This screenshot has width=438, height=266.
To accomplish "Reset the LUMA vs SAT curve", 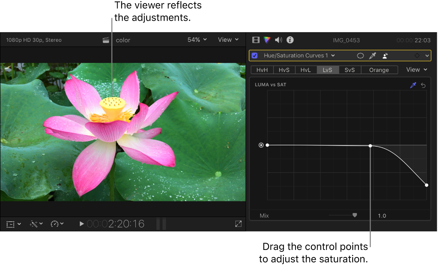I will pyautogui.click(x=423, y=85).
